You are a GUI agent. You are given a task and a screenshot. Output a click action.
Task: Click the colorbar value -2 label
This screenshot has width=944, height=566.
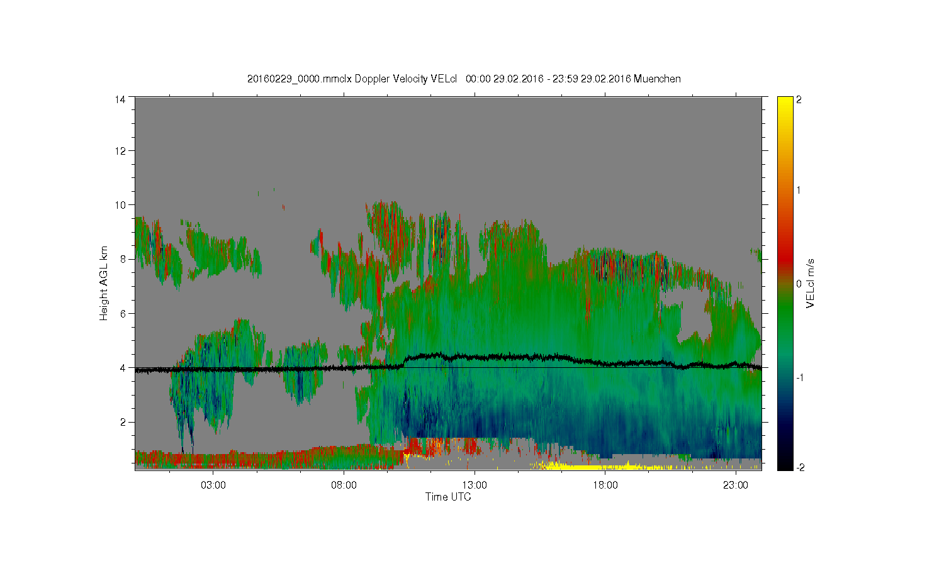pyautogui.click(x=801, y=468)
